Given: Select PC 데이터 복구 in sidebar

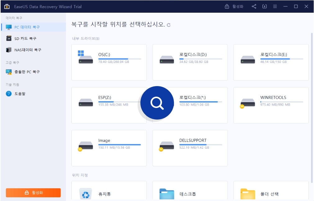Looking at the screenshot, I should [x=33, y=27].
